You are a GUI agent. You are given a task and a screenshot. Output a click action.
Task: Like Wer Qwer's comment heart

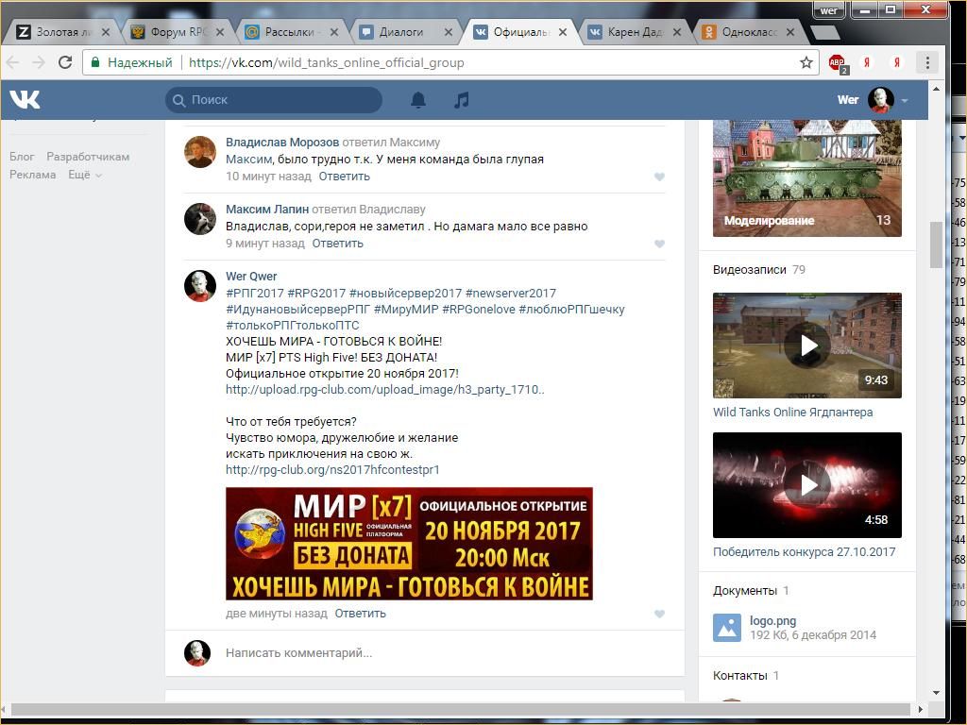[659, 614]
